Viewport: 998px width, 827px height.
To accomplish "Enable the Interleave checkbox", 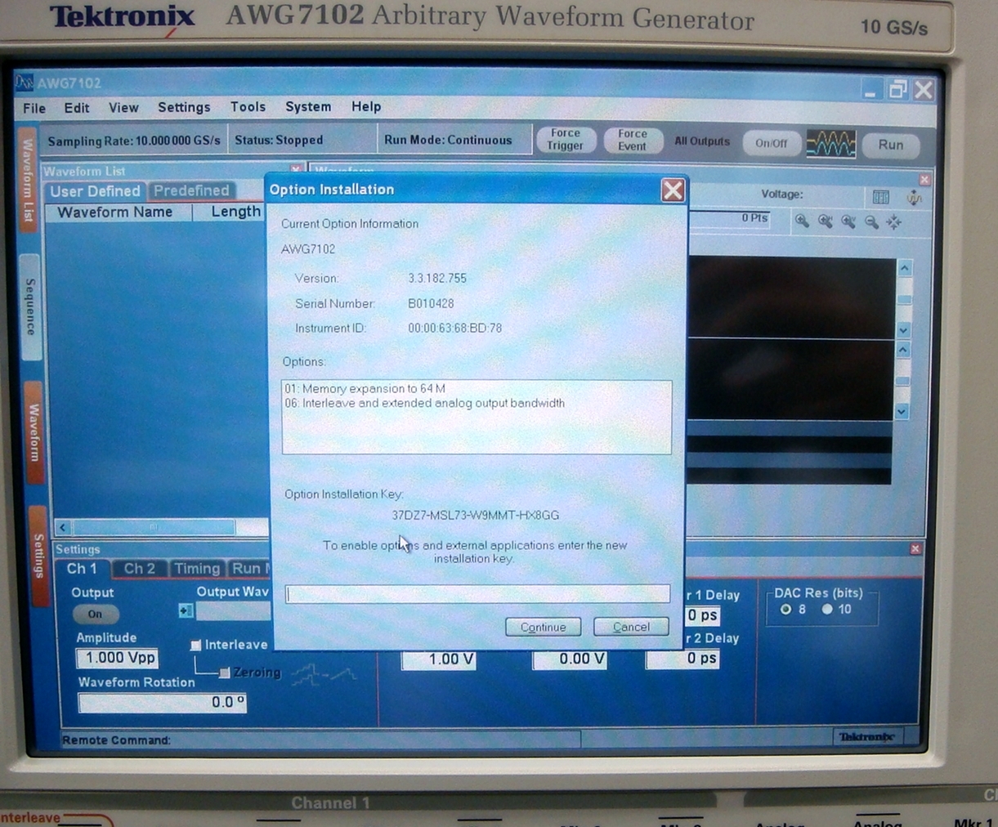I will (x=196, y=645).
